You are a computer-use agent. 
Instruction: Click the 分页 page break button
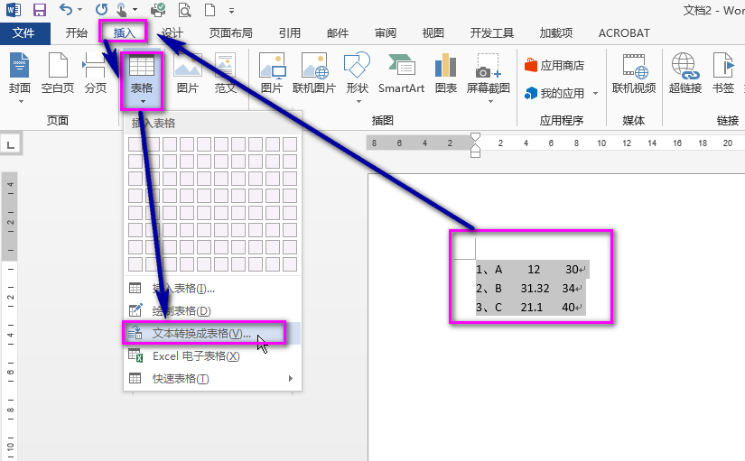coord(95,73)
